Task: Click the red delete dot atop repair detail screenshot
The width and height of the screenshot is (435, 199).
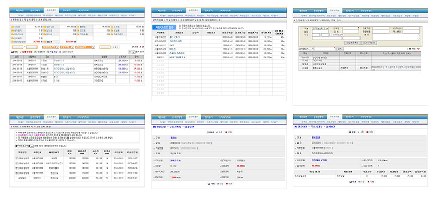Action: coord(368,132)
